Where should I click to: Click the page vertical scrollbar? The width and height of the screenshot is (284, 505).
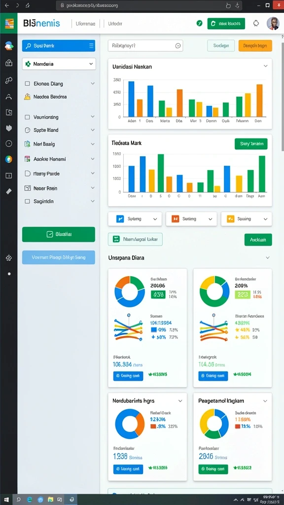pos(283,97)
